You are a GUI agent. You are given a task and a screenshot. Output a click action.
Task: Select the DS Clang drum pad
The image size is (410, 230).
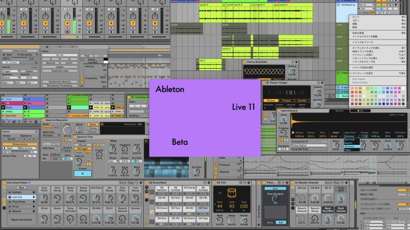coord(190,188)
